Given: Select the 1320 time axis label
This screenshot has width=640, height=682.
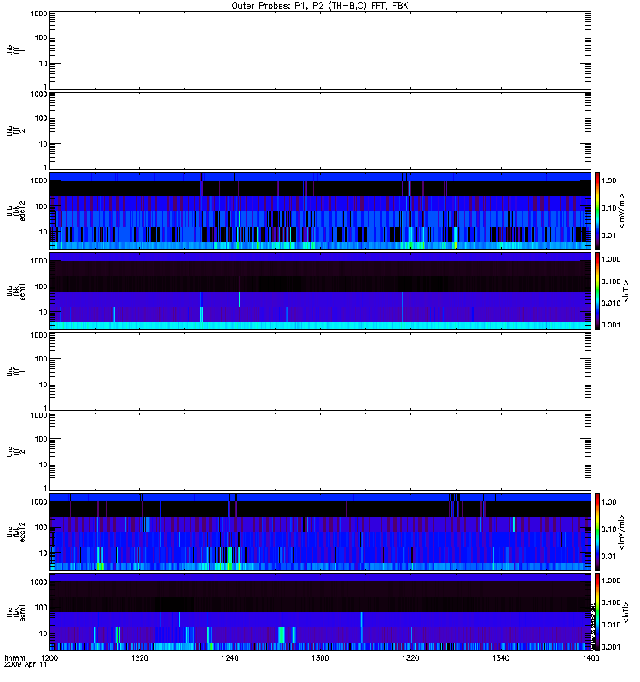Looking at the screenshot, I should [x=410, y=658].
